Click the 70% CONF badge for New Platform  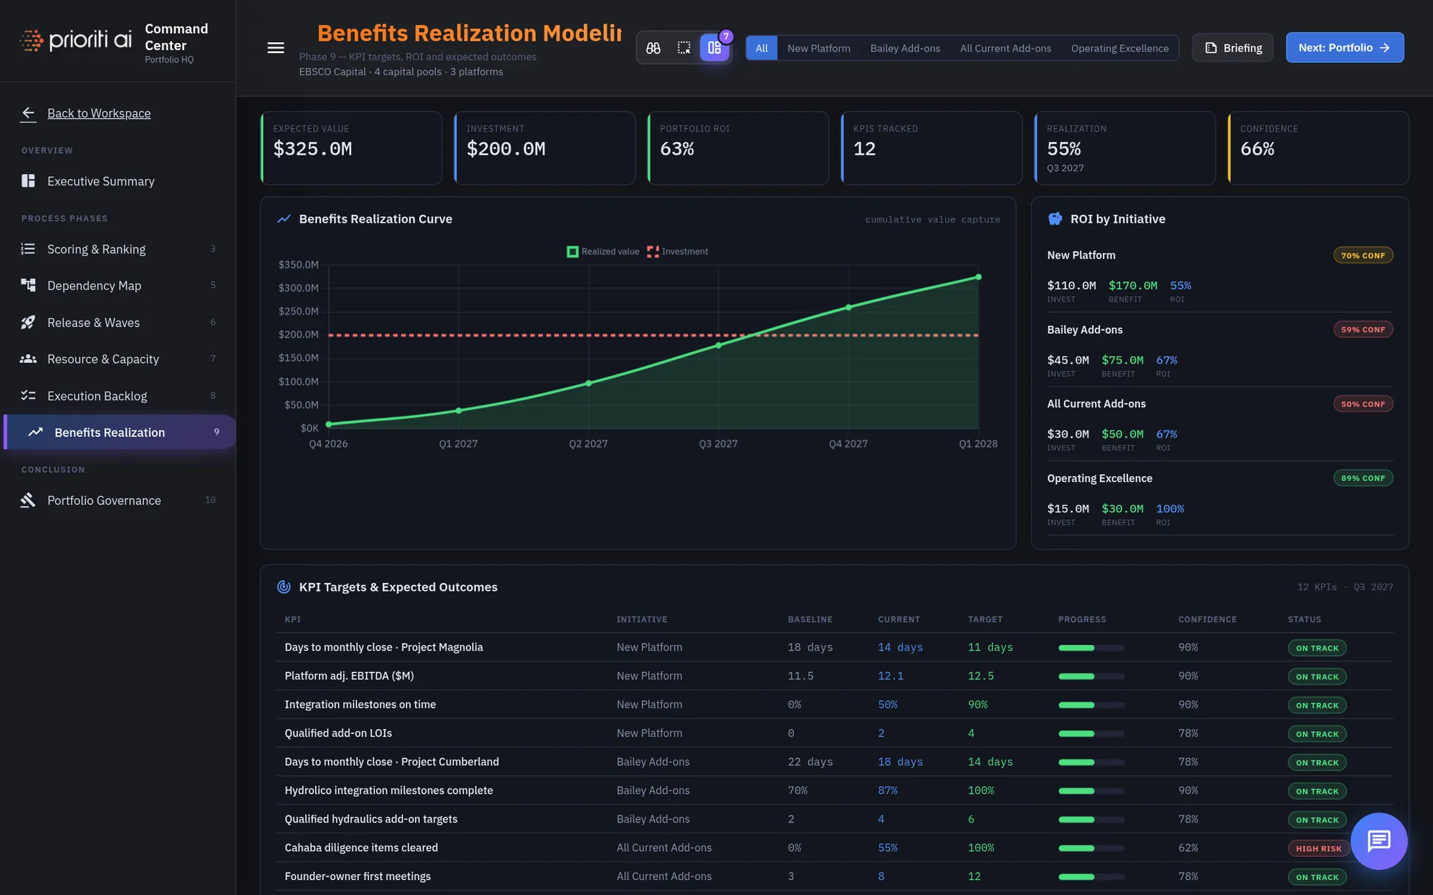(x=1363, y=256)
